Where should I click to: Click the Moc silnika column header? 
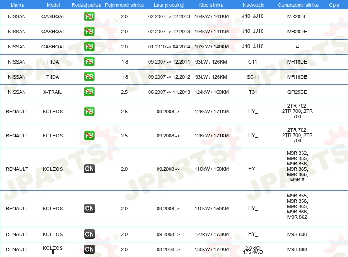coord(211,5)
